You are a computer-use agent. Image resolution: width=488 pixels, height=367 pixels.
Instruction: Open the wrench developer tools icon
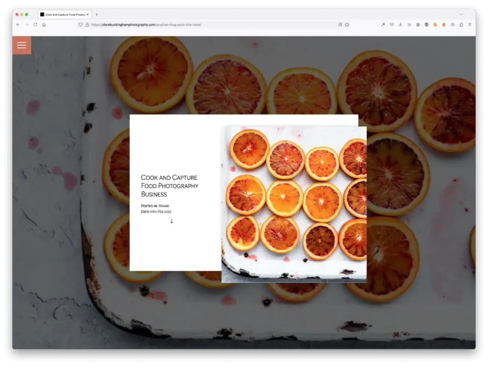coord(383,25)
